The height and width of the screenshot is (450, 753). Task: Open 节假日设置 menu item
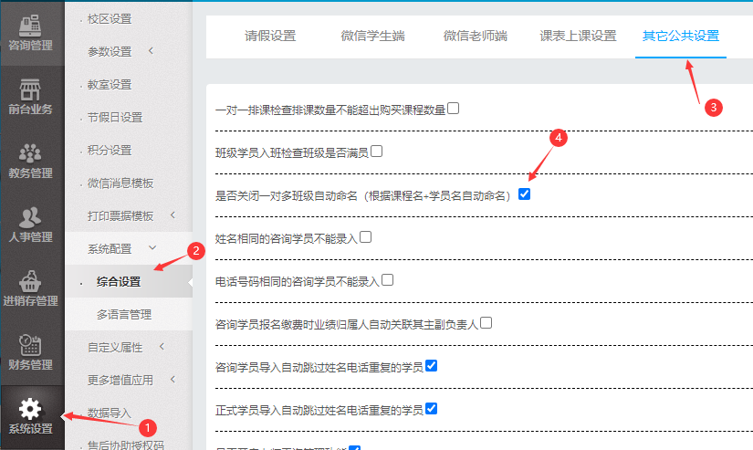tap(115, 118)
